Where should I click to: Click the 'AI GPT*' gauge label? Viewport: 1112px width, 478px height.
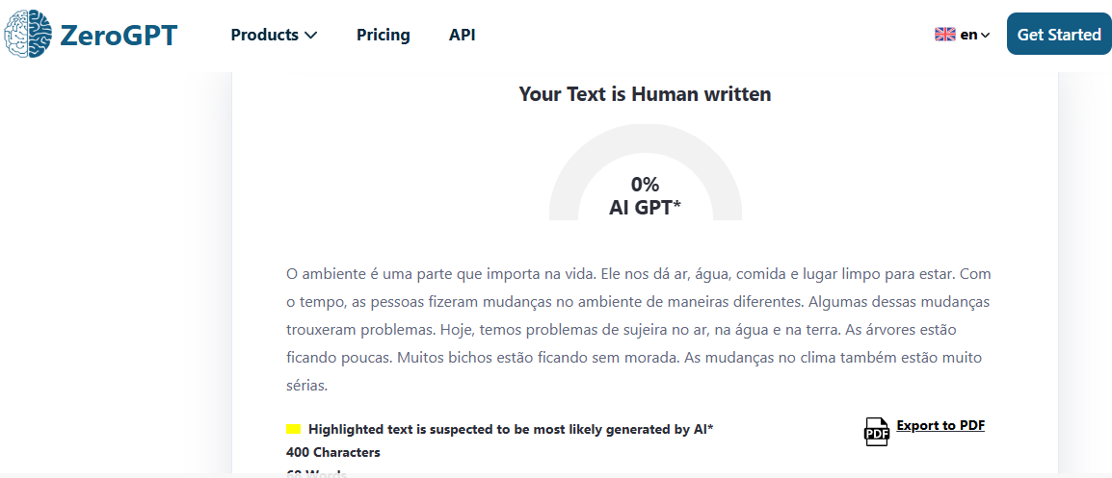point(645,207)
